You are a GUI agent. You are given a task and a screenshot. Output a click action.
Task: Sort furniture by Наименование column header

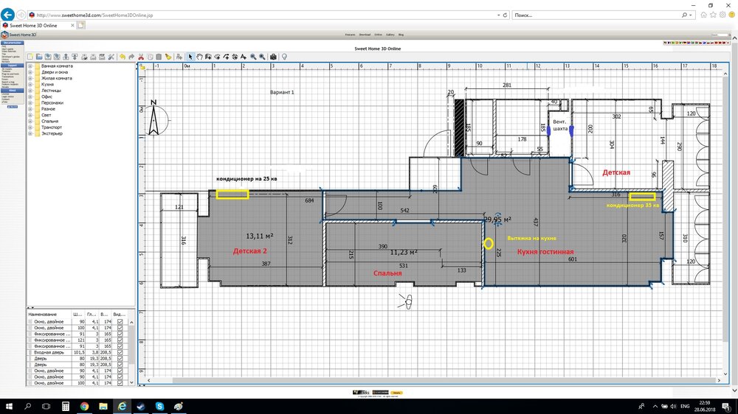click(x=44, y=313)
